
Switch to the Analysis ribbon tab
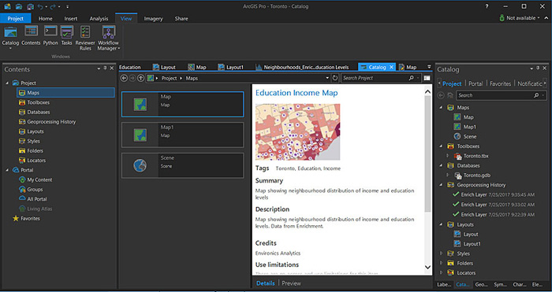[x=99, y=19]
